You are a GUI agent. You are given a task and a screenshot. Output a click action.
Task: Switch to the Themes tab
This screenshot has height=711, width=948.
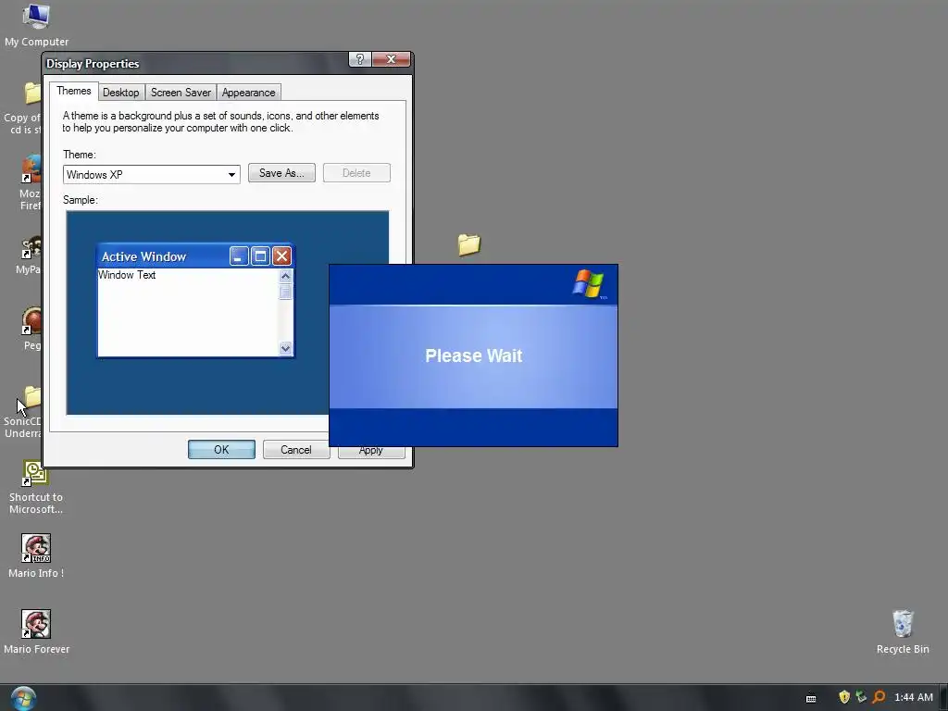click(74, 91)
